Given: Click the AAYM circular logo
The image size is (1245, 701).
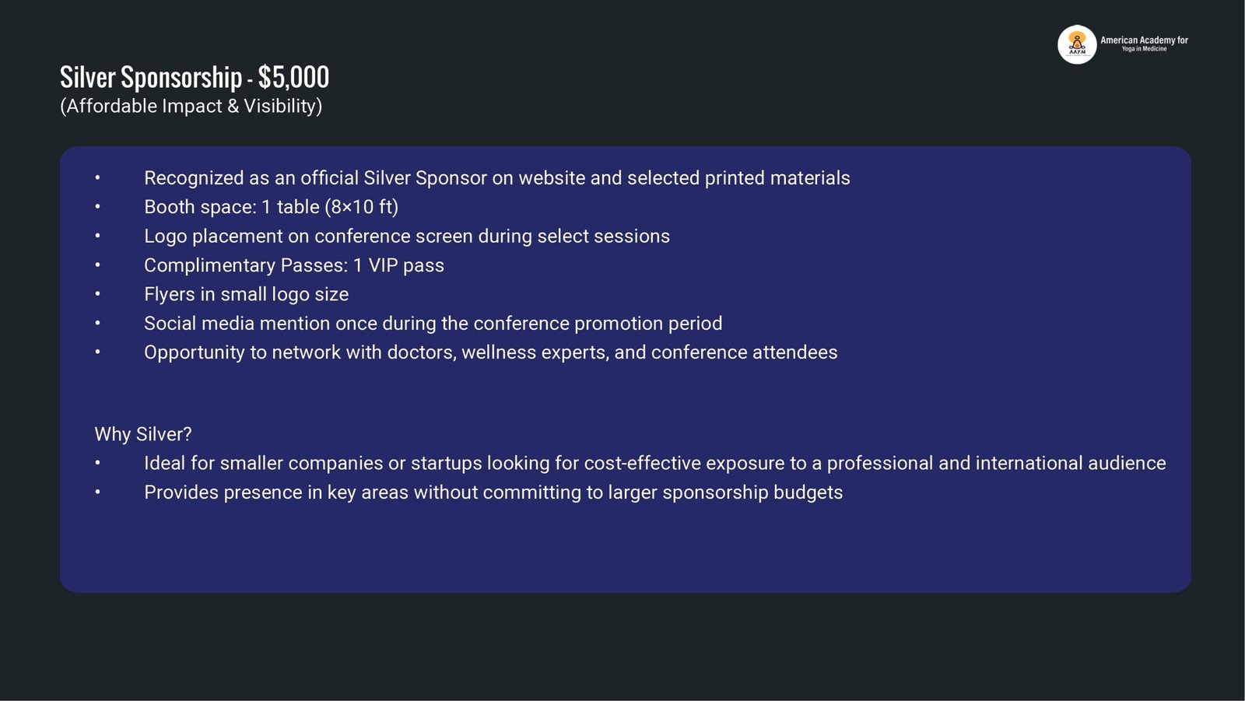Looking at the screenshot, I should tap(1077, 44).
